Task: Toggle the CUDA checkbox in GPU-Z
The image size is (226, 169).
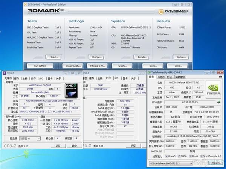Action: [x=179, y=156]
